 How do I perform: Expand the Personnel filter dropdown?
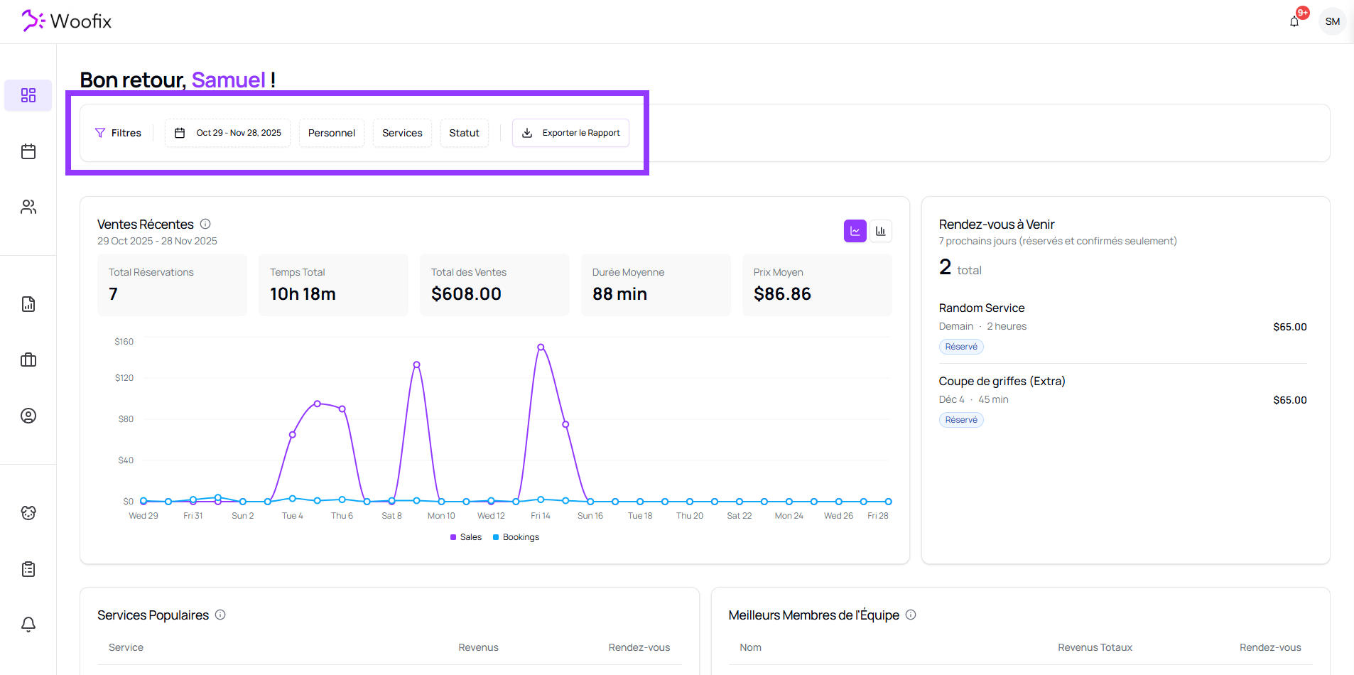coord(332,133)
